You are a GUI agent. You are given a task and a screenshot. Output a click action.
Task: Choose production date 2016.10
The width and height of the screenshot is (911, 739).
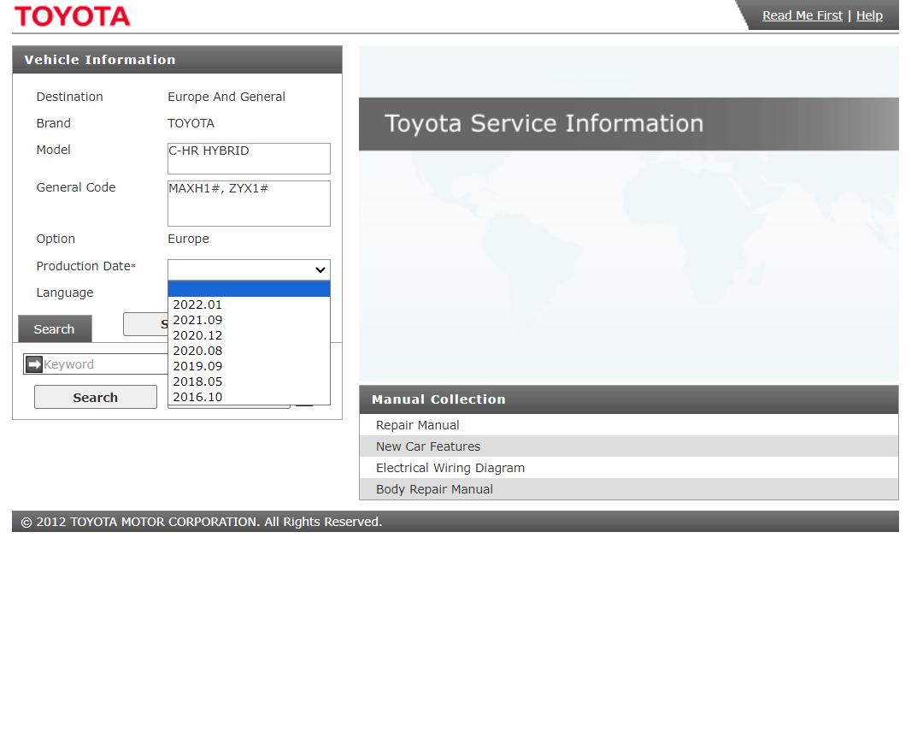(x=249, y=397)
